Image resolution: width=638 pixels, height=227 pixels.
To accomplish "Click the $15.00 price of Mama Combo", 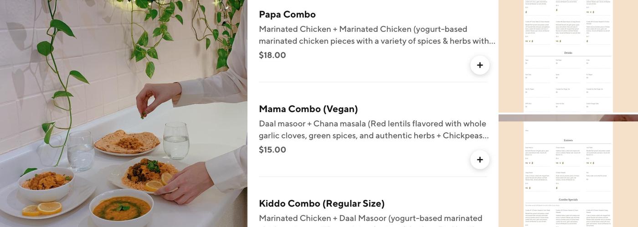I will 273,150.
